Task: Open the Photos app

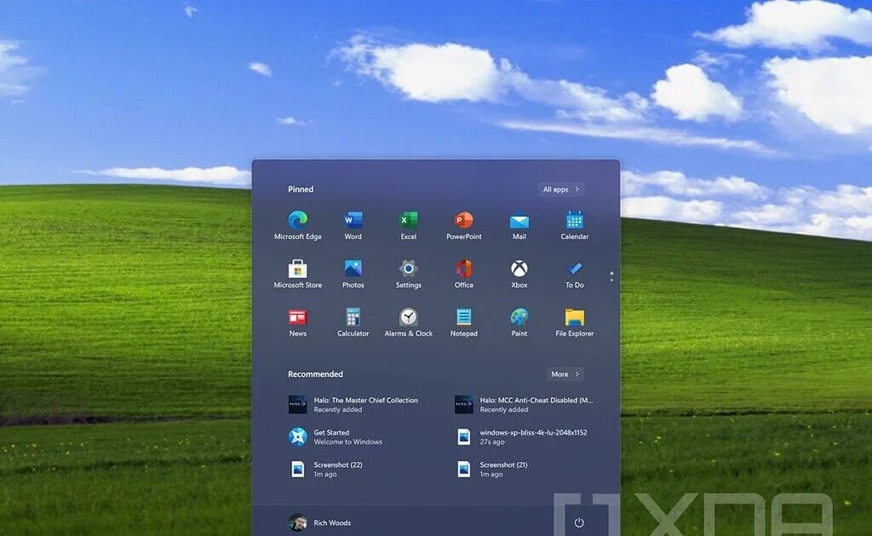Action: coord(353,269)
